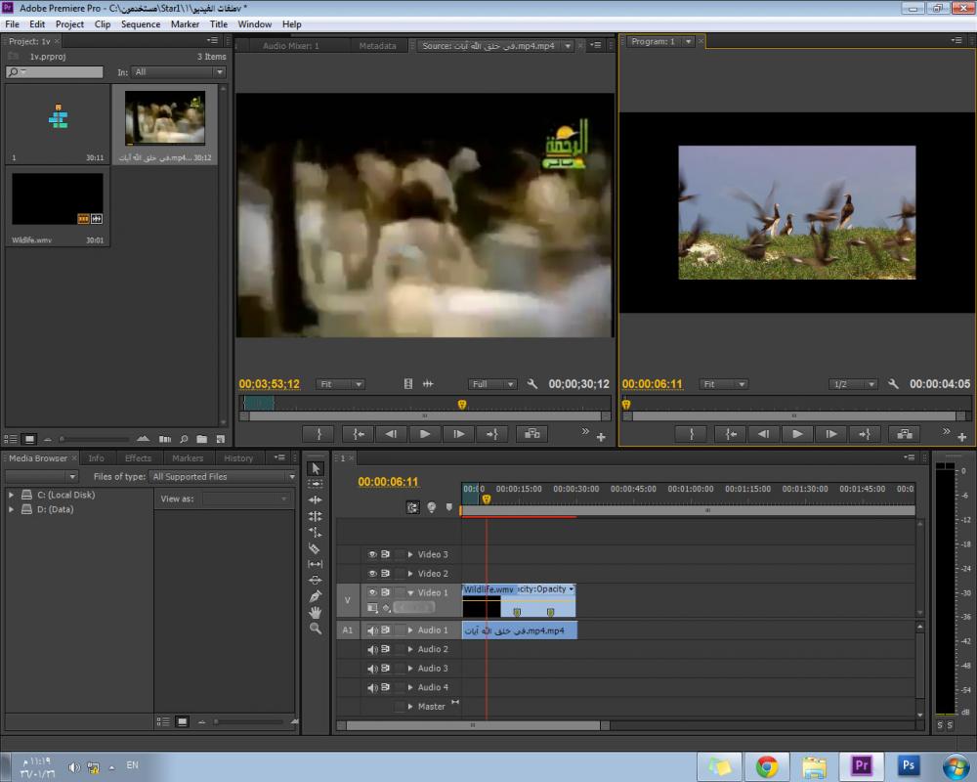Mute Audio 2 track speaker toggle

tap(372, 650)
